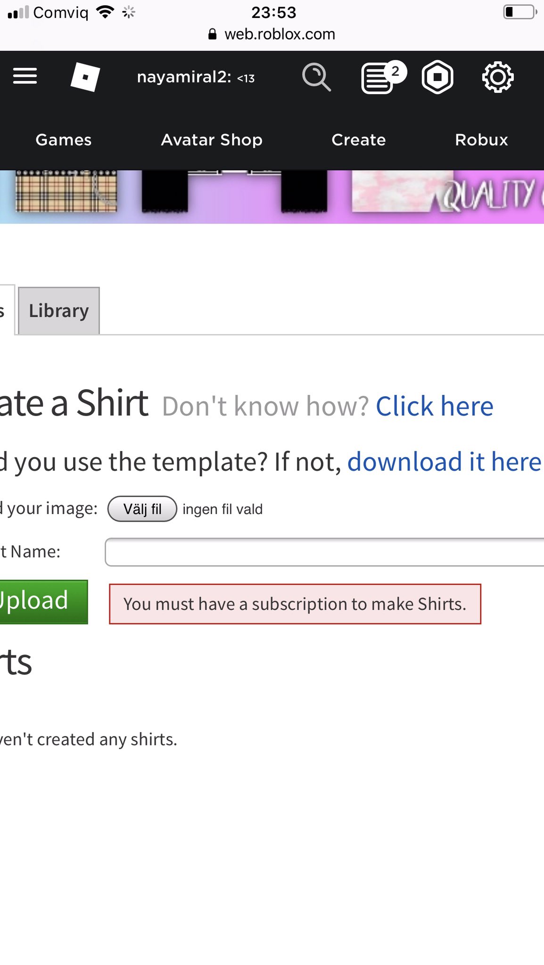Click 'download it here' template link
544x965 pixels.
pos(444,461)
